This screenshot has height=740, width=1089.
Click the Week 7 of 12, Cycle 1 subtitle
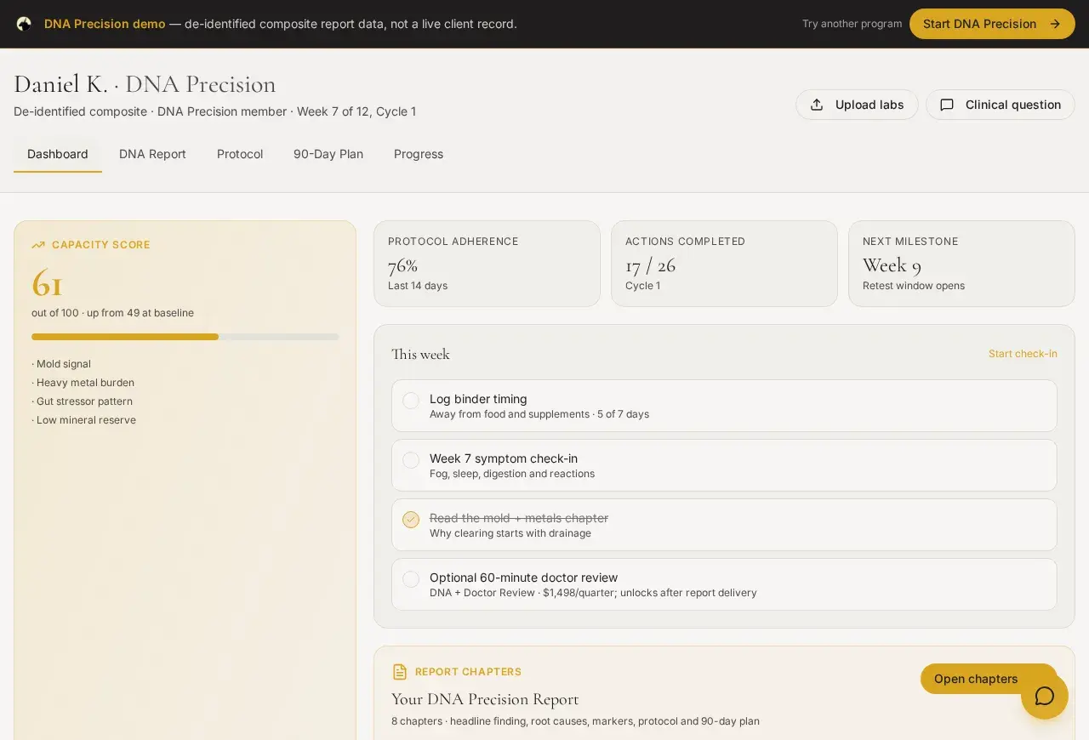pos(356,111)
